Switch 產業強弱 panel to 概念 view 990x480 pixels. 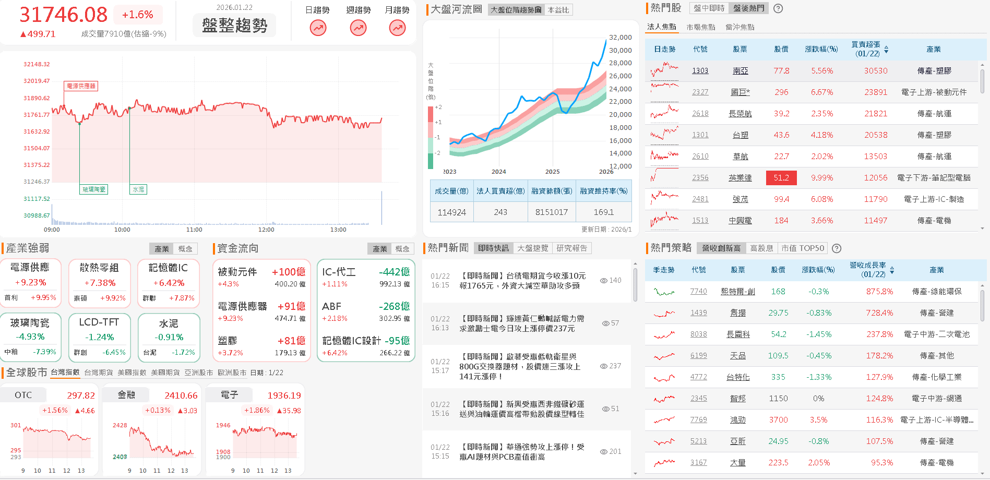pyautogui.click(x=186, y=249)
